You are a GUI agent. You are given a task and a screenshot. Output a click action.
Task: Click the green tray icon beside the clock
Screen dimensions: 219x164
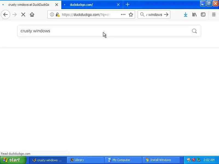[198, 160]
